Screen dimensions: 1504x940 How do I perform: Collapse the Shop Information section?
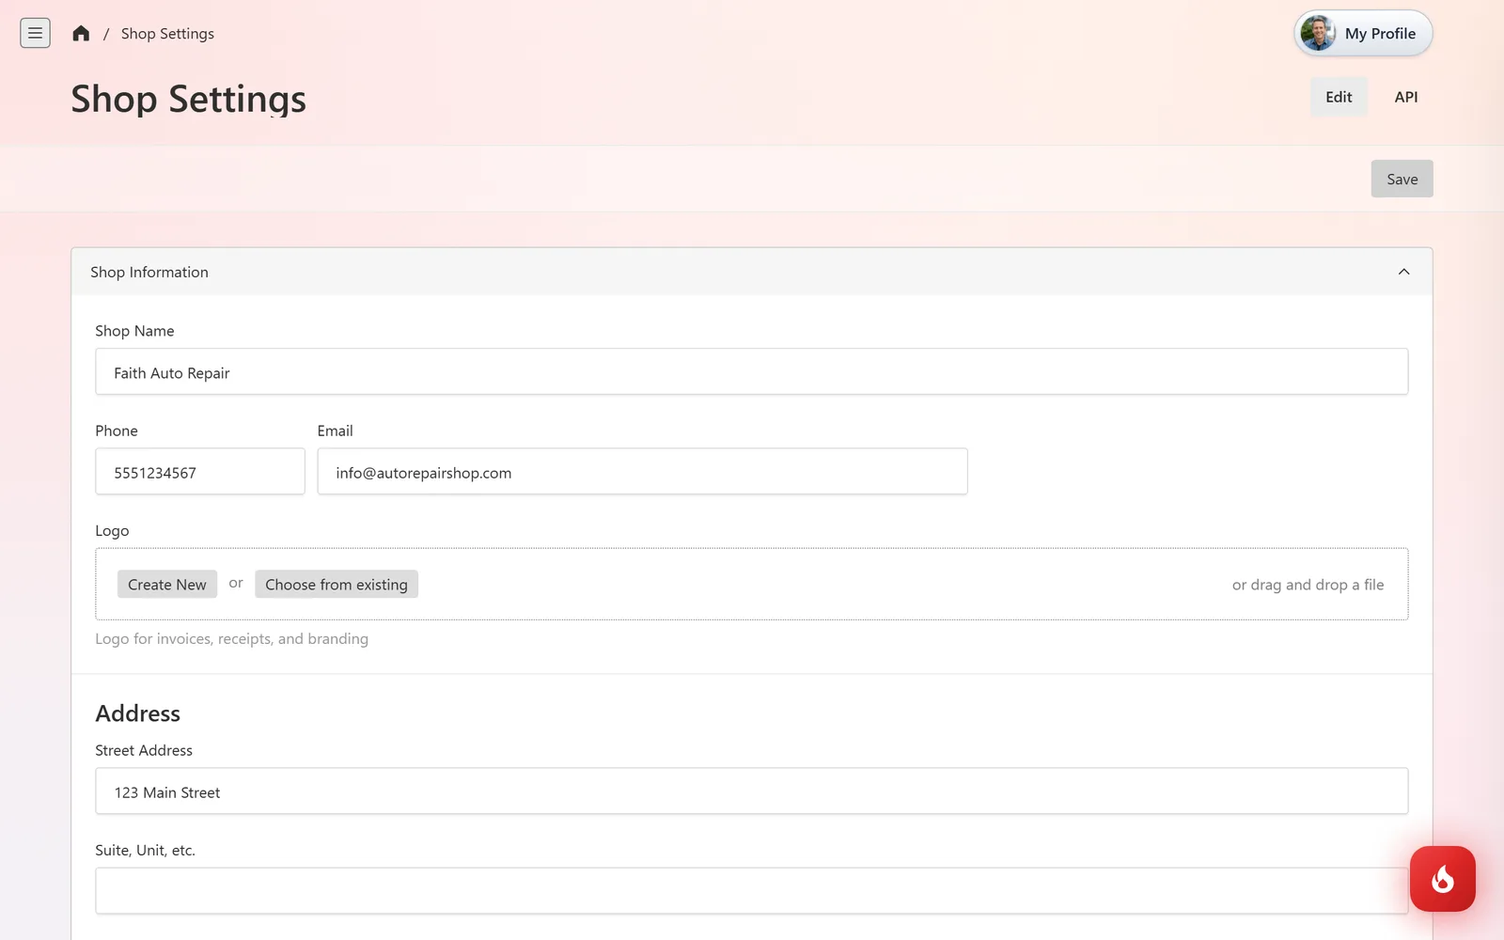1403,272
